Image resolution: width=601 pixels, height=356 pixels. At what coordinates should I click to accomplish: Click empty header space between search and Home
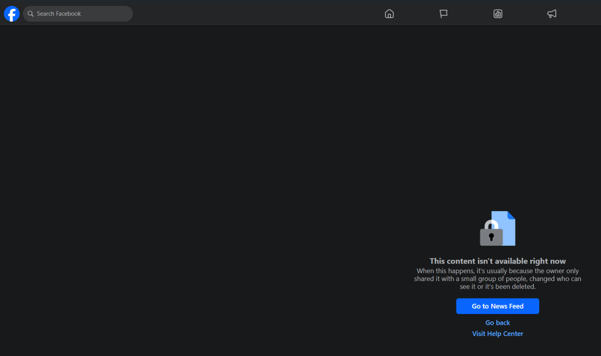(x=250, y=12)
